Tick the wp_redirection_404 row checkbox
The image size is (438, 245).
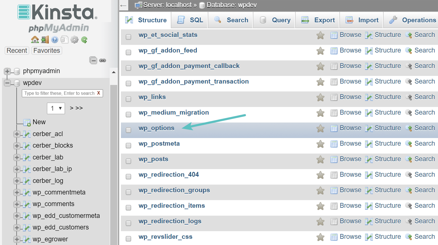click(x=128, y=176)
